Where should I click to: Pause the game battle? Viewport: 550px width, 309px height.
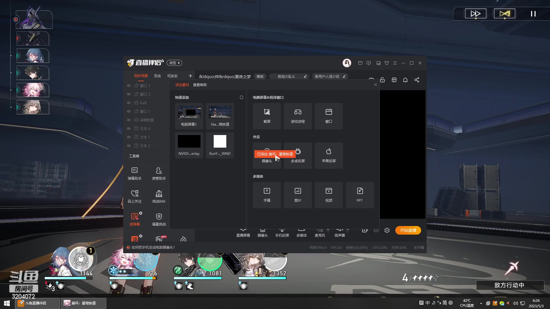click(x=533, y=14)
